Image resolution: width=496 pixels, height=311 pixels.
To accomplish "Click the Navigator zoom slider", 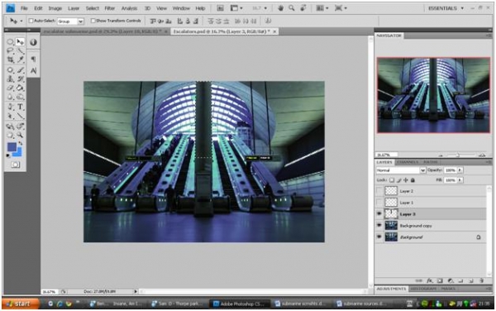I will (x=458, y=155).
